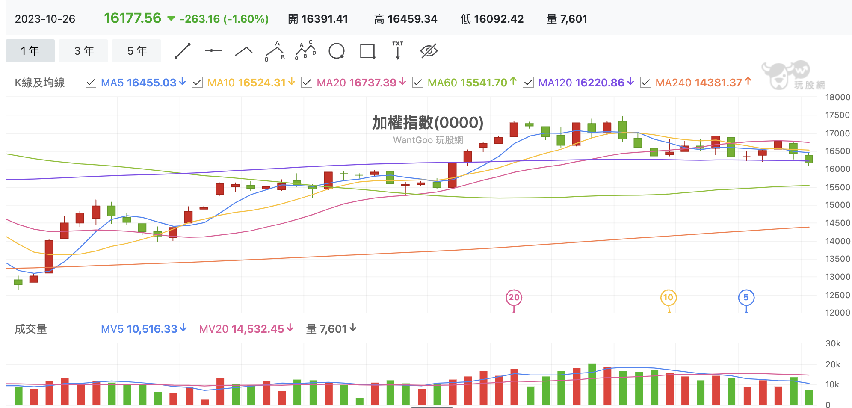Click the yellow 10-day MA marker
Viewport: 852px width, 408px height.
669,298
